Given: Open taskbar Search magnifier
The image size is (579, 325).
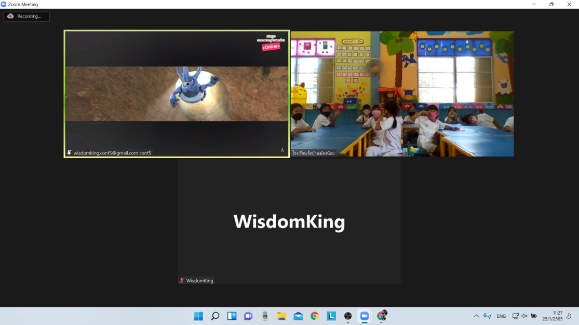Looking at the screenshot, I should (x=215, y=316).
